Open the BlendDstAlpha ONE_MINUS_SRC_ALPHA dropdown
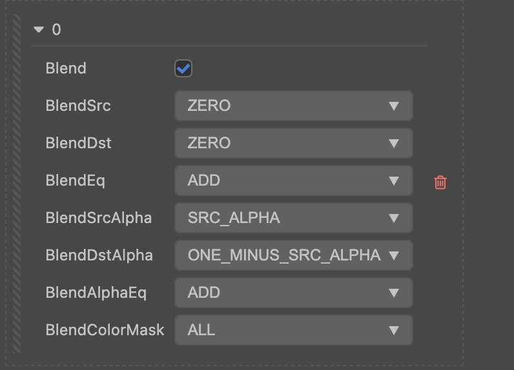 click(x=293, y=255)
